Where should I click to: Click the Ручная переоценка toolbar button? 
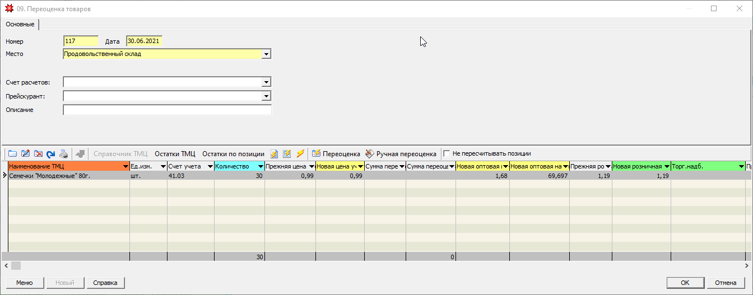click(401, 153)
